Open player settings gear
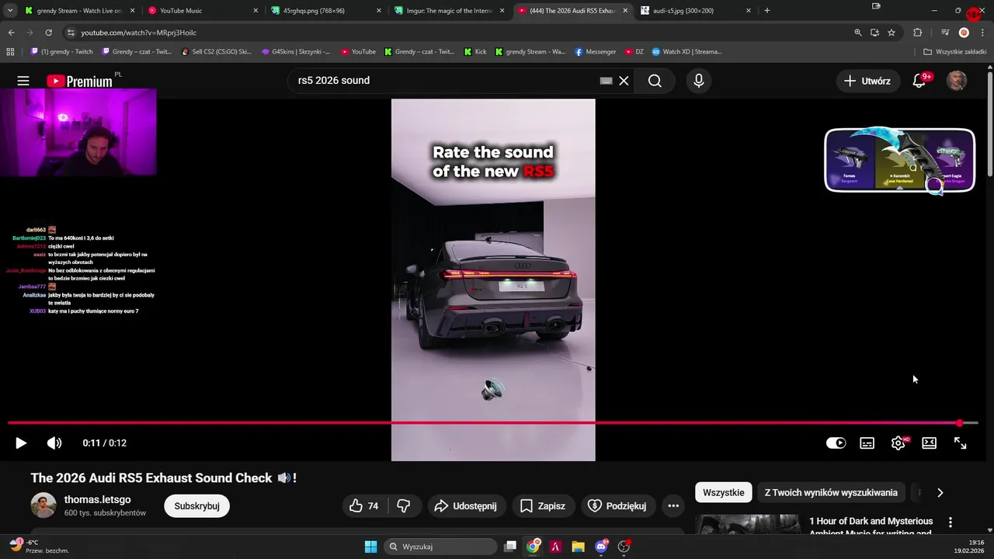The width and height of the screenshot is (994, 559). 898,443
